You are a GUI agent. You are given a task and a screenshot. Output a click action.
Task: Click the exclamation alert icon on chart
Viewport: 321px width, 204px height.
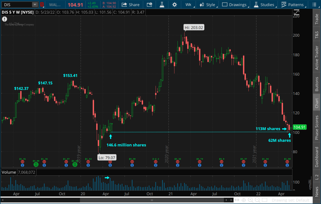pyautogui.click(x=5, y=19)
